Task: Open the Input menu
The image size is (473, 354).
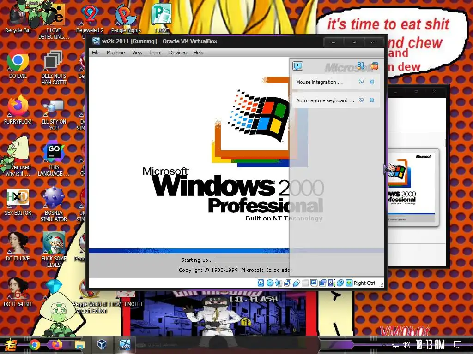Action: coord(156,53)
